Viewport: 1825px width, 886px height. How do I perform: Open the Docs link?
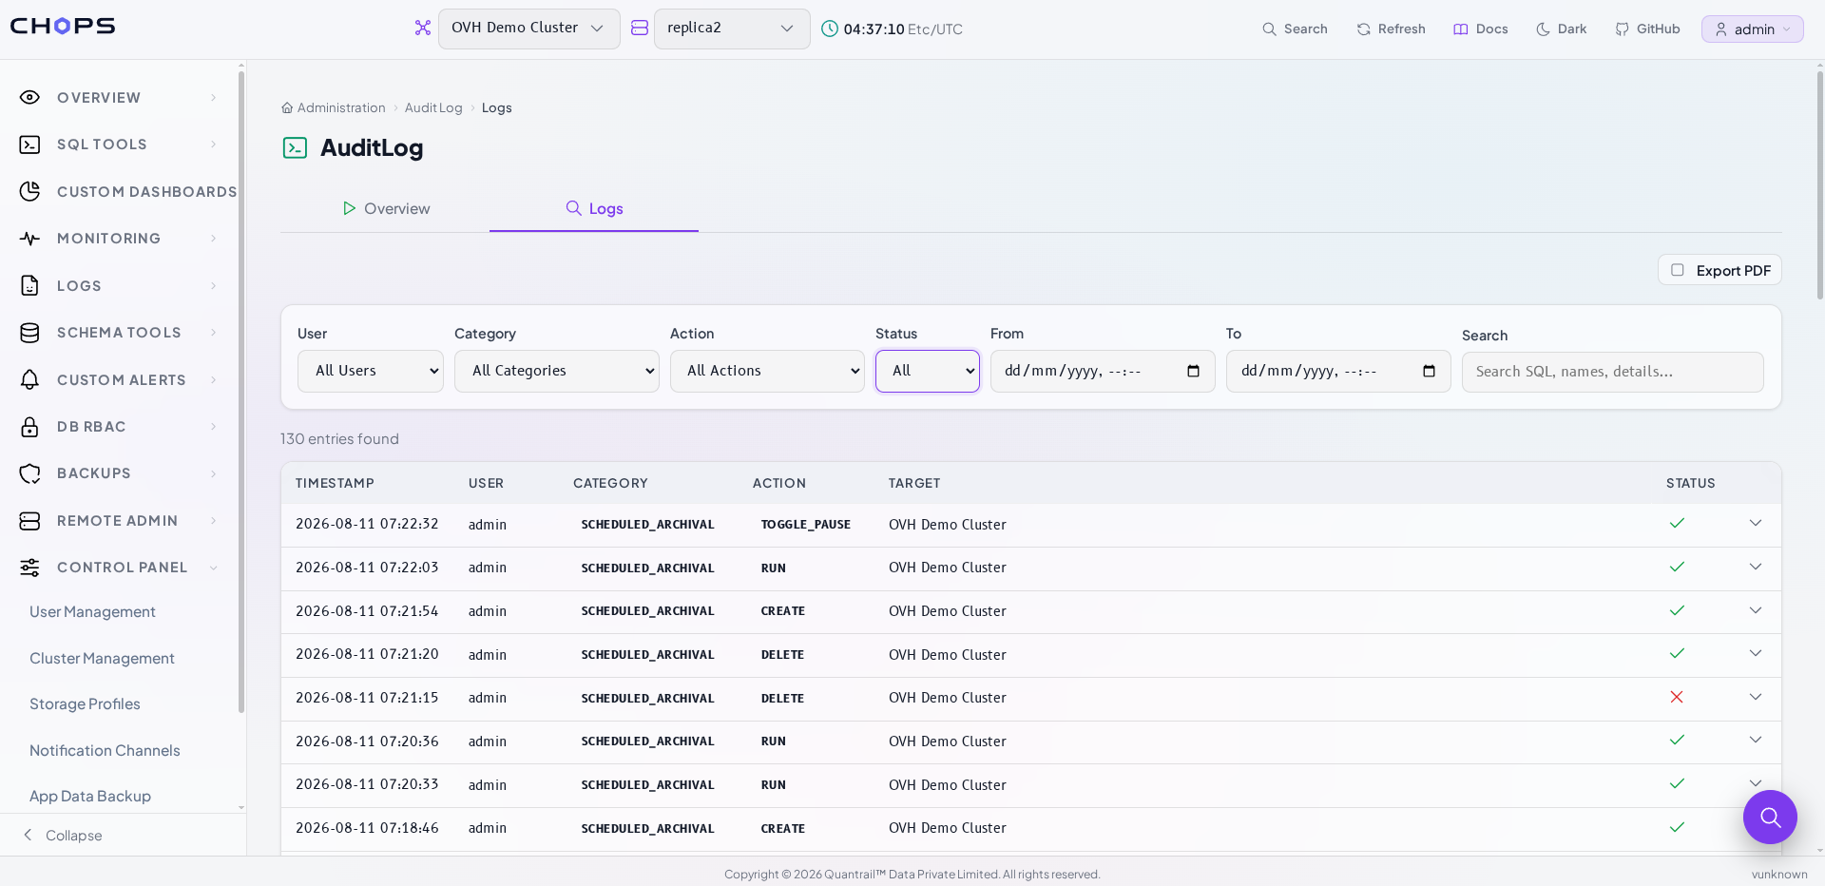[x=1481, y=29]
